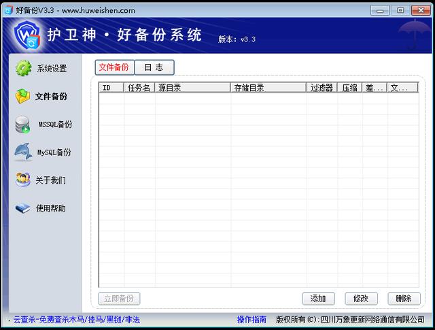Open 系统设置 sidebar label
This screenshot has height=330, width=435.
(x=52, y=68)
